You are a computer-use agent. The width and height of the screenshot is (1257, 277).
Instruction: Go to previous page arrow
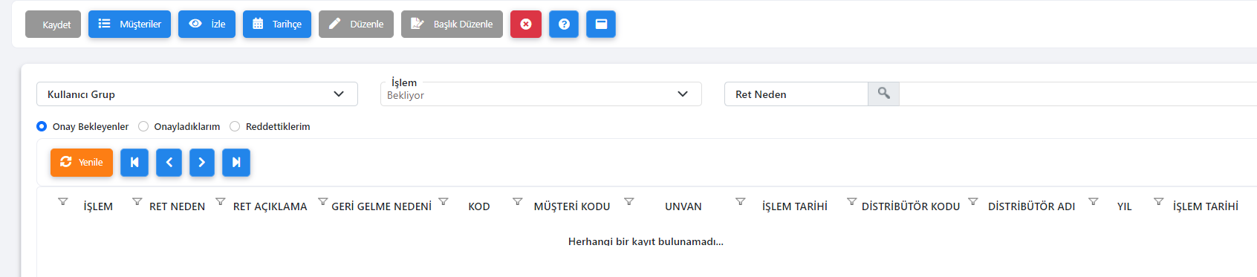[169, 163]
